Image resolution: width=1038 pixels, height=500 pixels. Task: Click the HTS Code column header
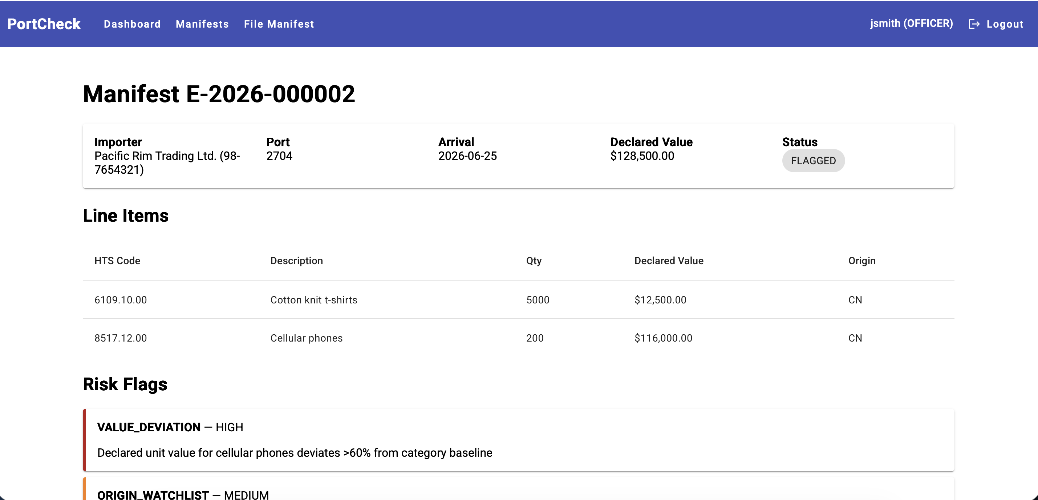(x=117, y=261)
